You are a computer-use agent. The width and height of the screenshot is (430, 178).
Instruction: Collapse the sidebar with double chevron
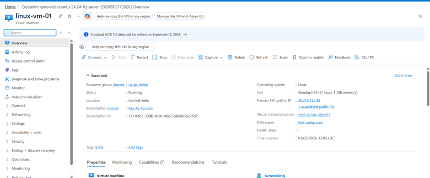click(x=69, y=33)
